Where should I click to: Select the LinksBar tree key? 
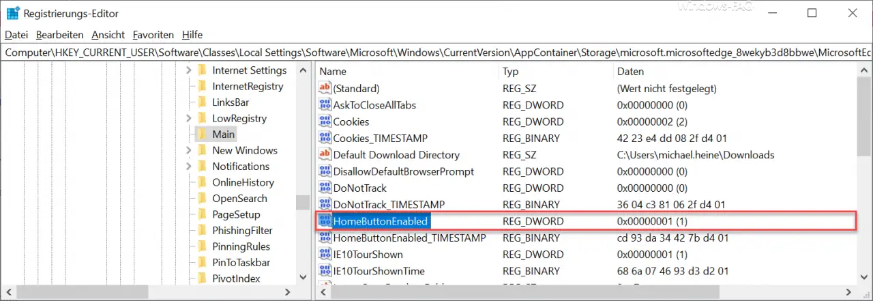coord(231,102)
